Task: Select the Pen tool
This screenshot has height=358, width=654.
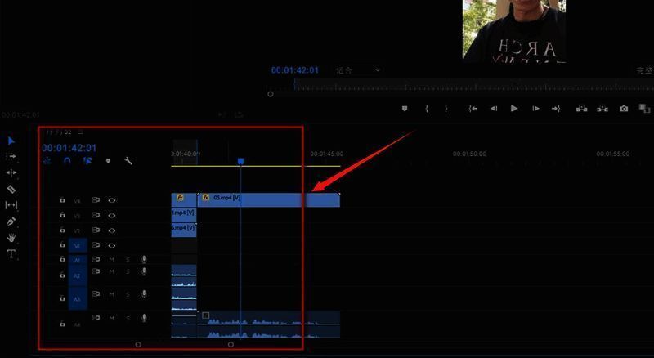Action: click(x=11, y=222)
